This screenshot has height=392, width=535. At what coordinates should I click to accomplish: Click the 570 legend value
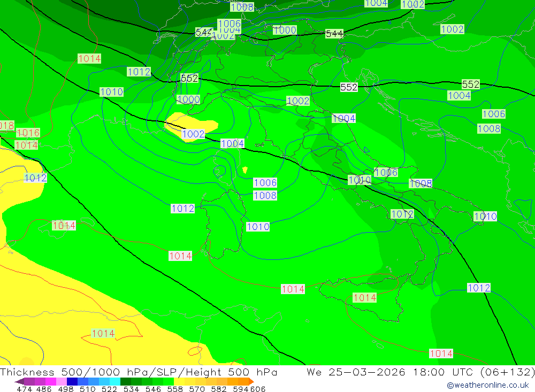[197, 389]
